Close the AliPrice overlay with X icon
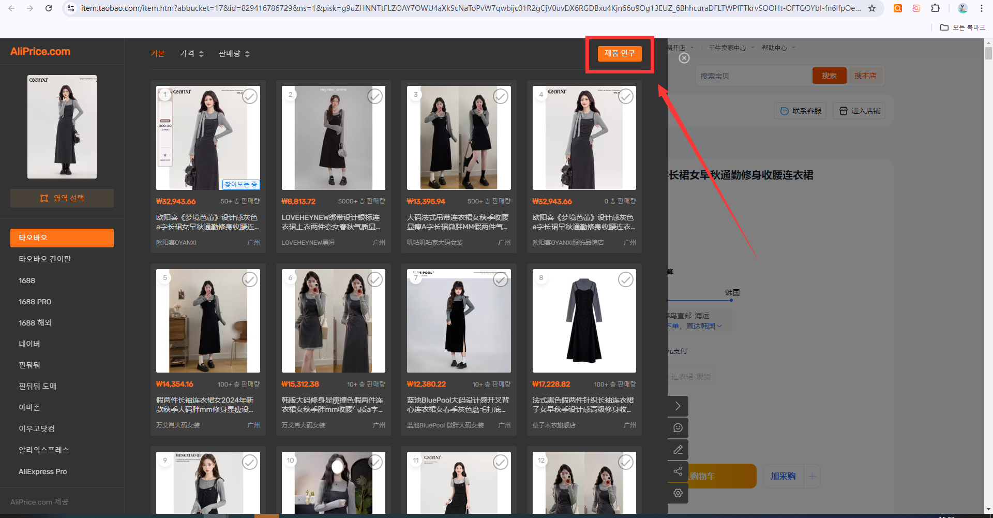This screenshot has height=518, width=993. coord(684,58)
